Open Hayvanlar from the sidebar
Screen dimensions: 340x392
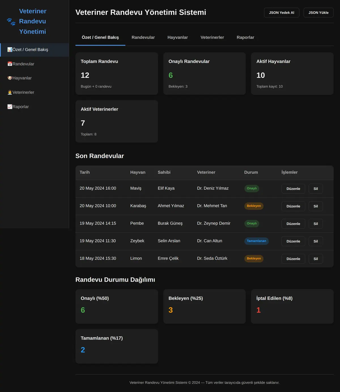(34, 78)
